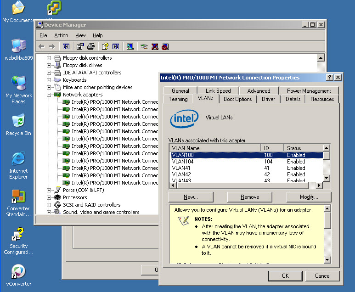Click the Remove VLAN button
Image resolution: width=355 pixels, height=292 pixels.
[x=250, y=197]
